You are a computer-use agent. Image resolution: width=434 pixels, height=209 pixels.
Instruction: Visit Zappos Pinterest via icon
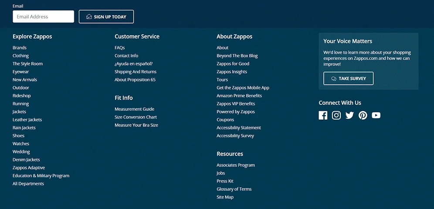click(x=363, y=115)
